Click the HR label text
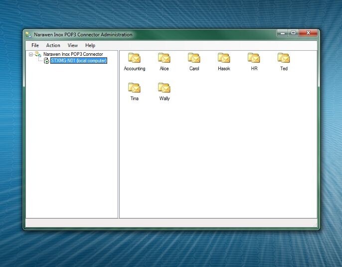 pos(254,68)
